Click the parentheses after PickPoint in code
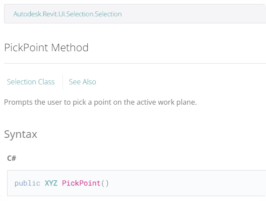Screen dimensions: 266x201 click(105, 183)
